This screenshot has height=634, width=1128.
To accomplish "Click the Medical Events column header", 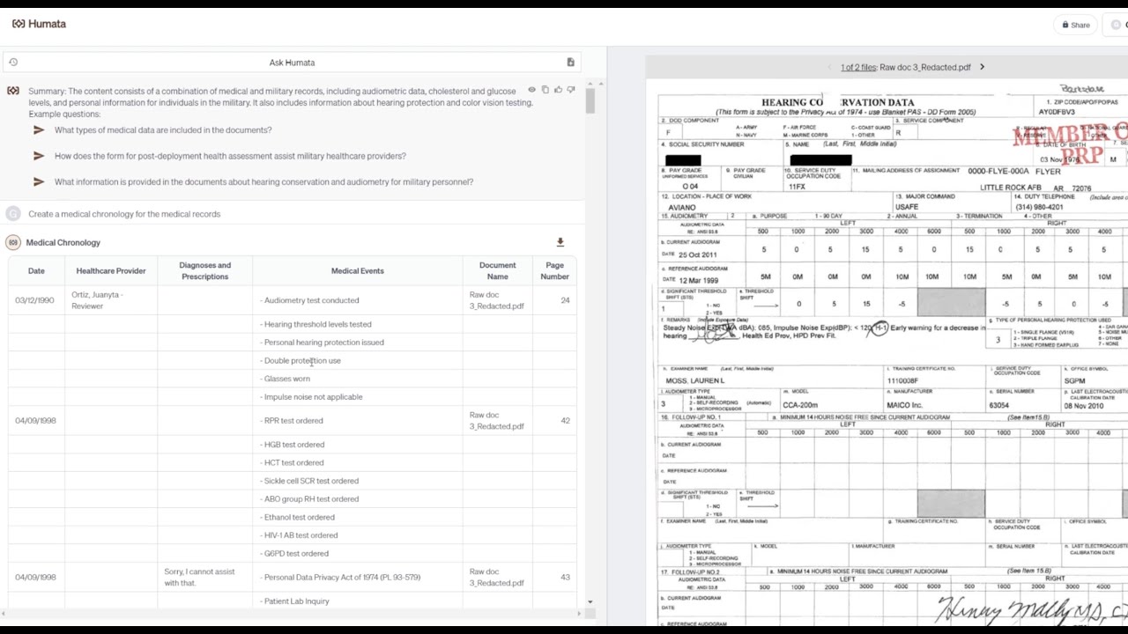I will 358,271.
